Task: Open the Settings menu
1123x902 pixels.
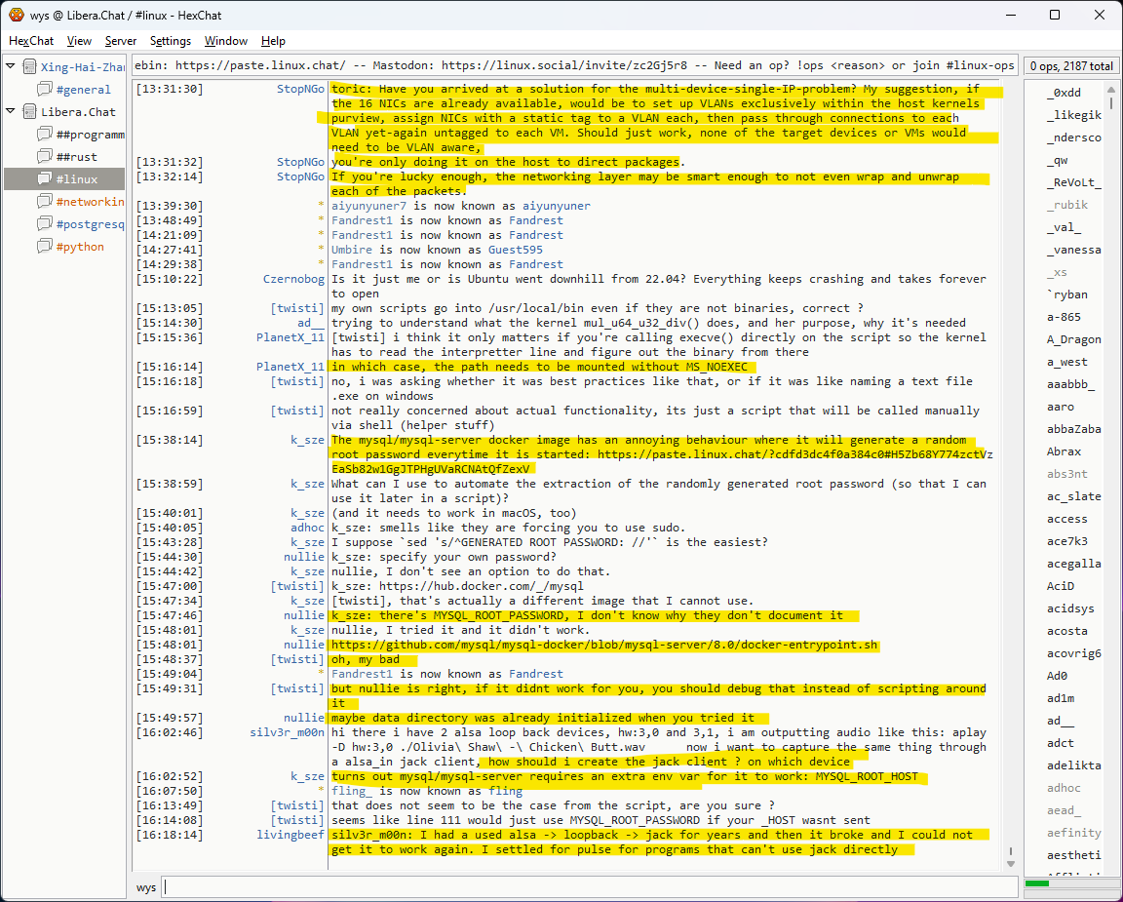Action: (171, 41)
